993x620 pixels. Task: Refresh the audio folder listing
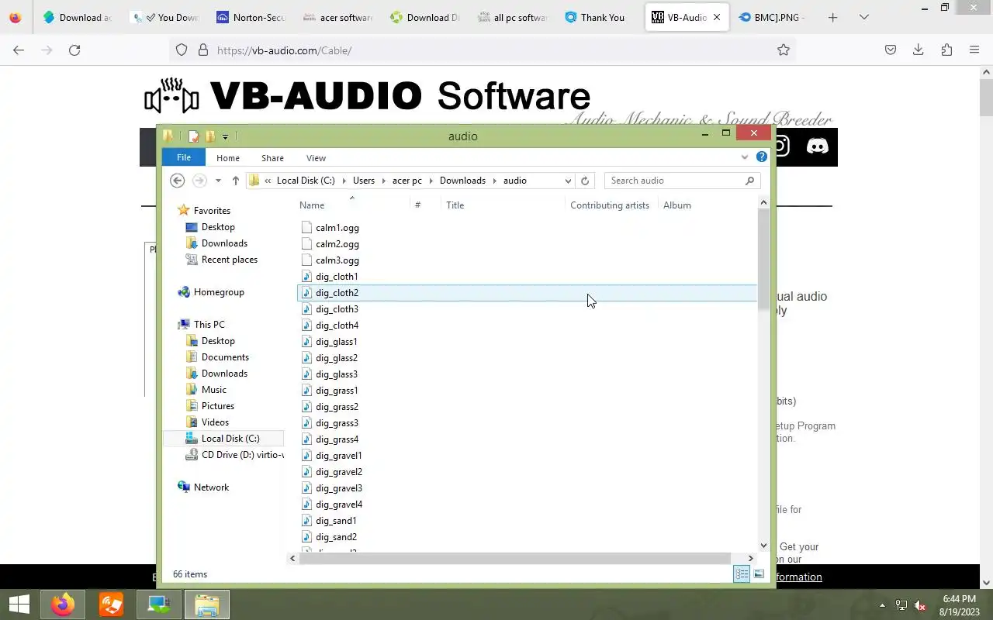point(585,181)
